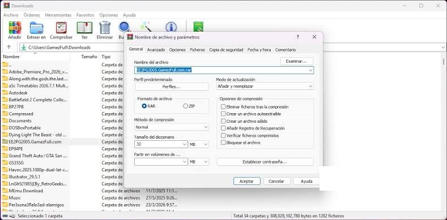447x220 pixels.
Task: Open the Ayuda menu in the menu bar
Action: (129, 15)
